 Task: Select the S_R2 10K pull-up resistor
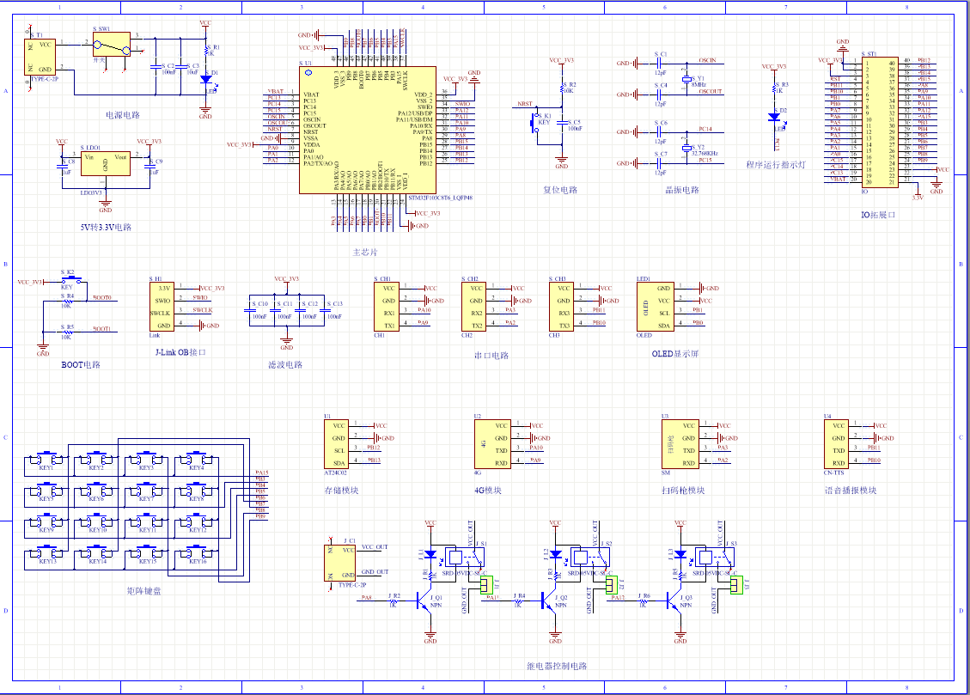pos(562,89)
